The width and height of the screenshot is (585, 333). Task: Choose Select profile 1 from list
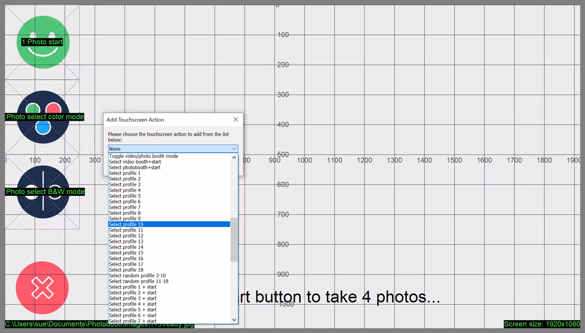[x=169, y=173]
